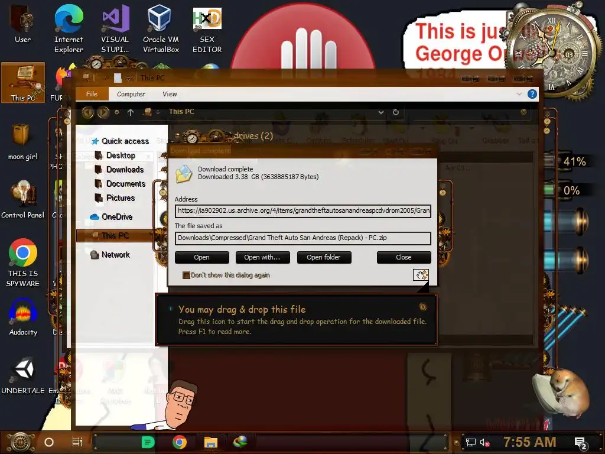Open Chrome from the taskbar

pos(180,442)
